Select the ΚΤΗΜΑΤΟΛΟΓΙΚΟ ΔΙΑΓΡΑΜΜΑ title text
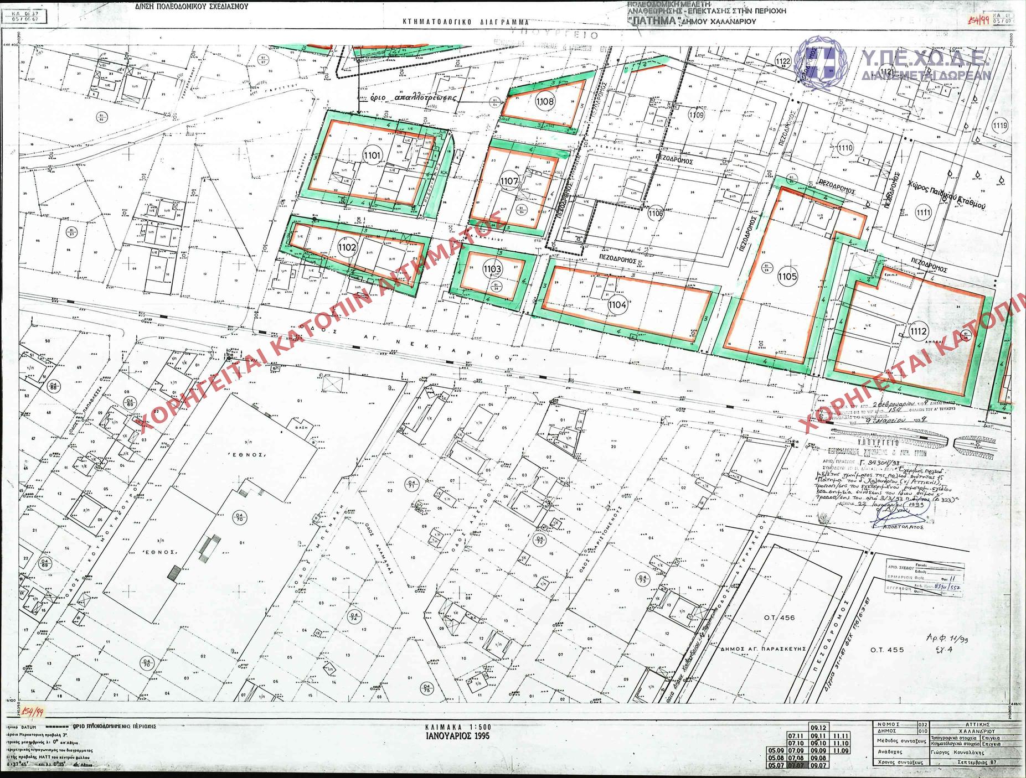Viewport: 1026px width, 778px height. pos(465,22)
